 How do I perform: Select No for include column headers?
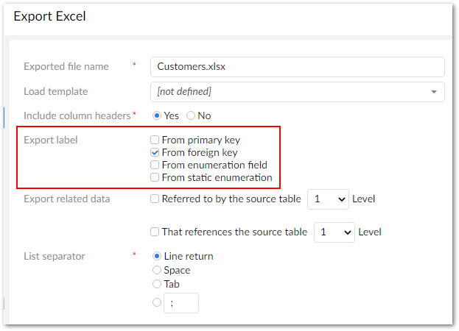(191, 115)
